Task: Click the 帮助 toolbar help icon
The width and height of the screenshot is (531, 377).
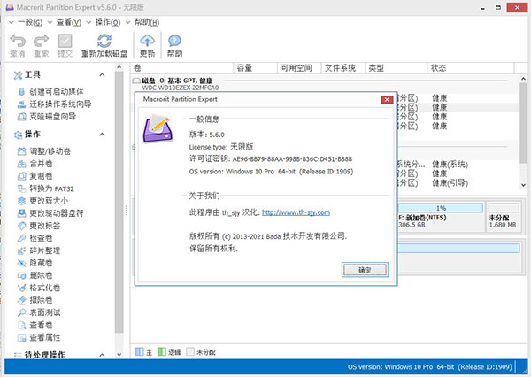Action: coord(174,41)
